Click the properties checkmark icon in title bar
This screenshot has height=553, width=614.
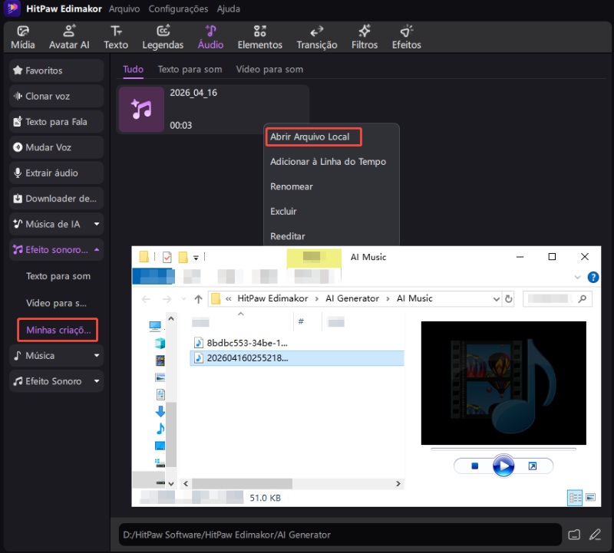[x=167, y=257]
